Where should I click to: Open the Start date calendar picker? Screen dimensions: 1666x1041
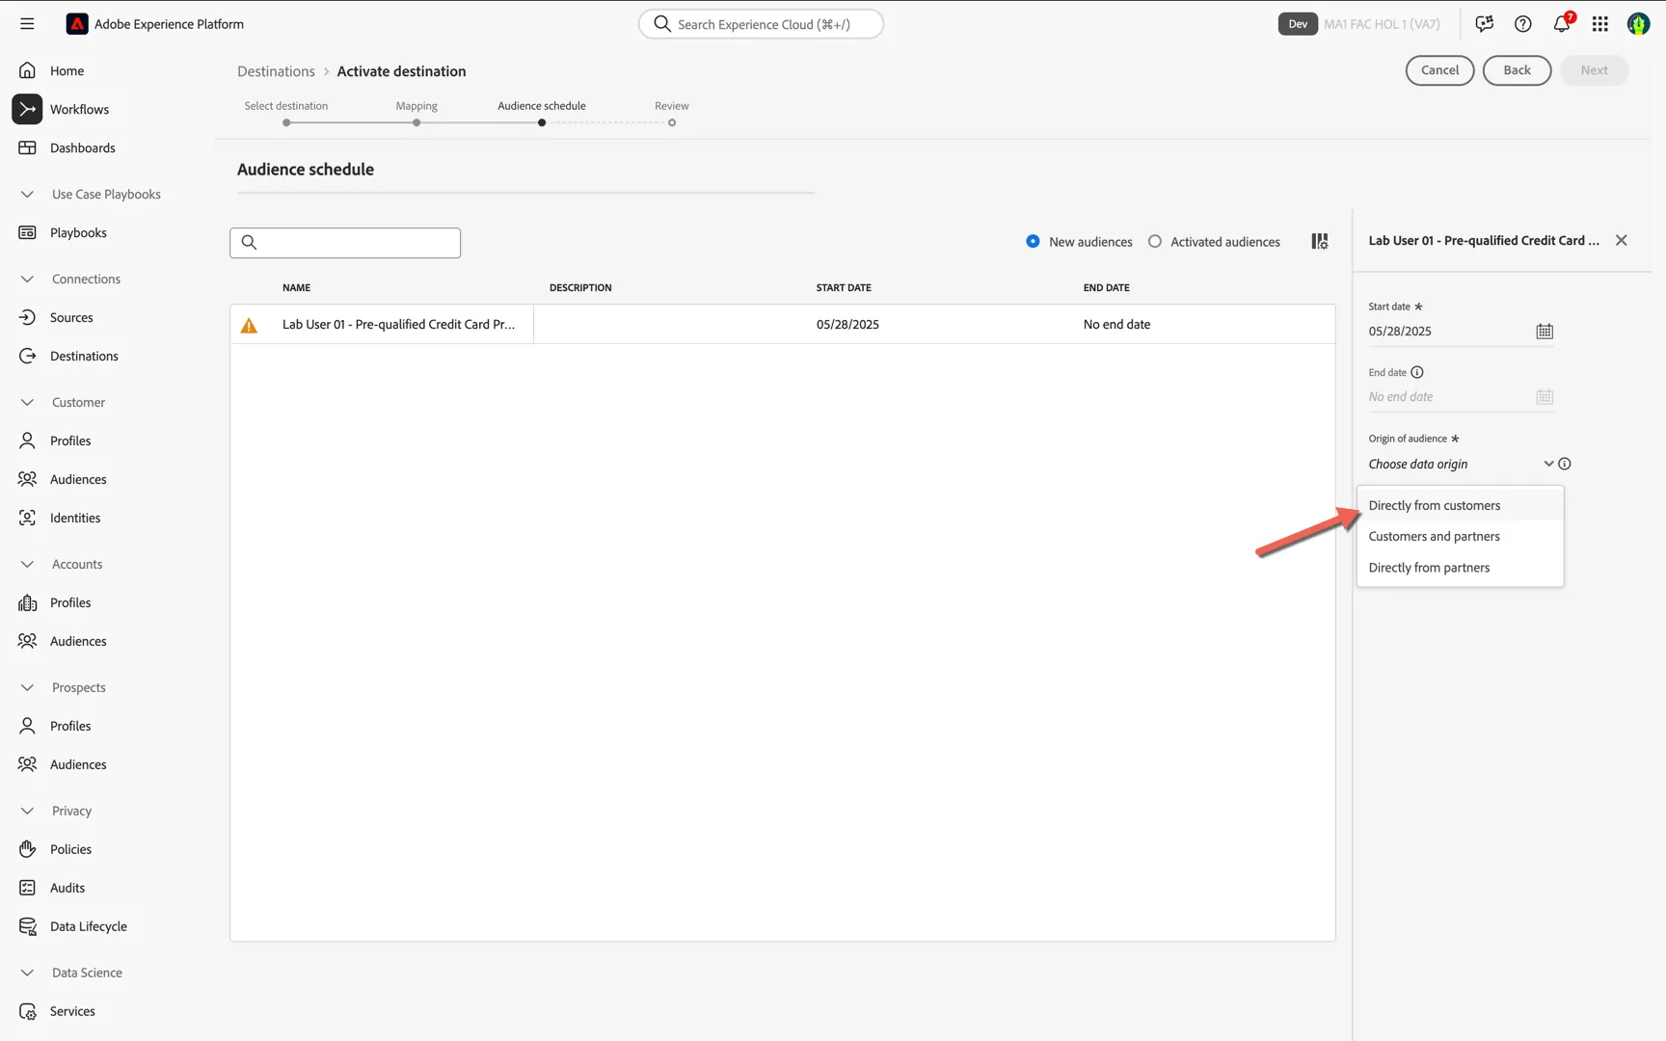[1545, 332]
